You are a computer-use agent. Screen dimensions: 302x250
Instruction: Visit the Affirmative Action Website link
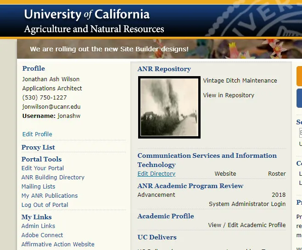click(58, 244)
